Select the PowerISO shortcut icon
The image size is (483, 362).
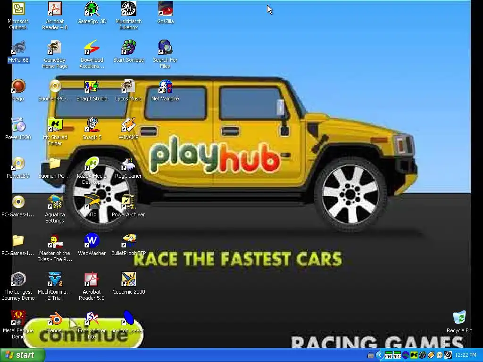point(18,167)
